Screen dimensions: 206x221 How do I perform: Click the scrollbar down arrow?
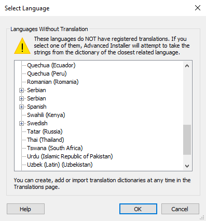[x=187, y=166]
